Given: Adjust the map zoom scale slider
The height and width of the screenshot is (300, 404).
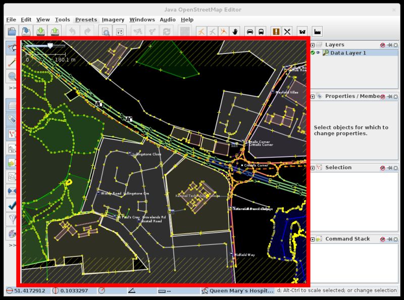Looking at the screenshot, I should pyautogui.click(x=49, y=44).
